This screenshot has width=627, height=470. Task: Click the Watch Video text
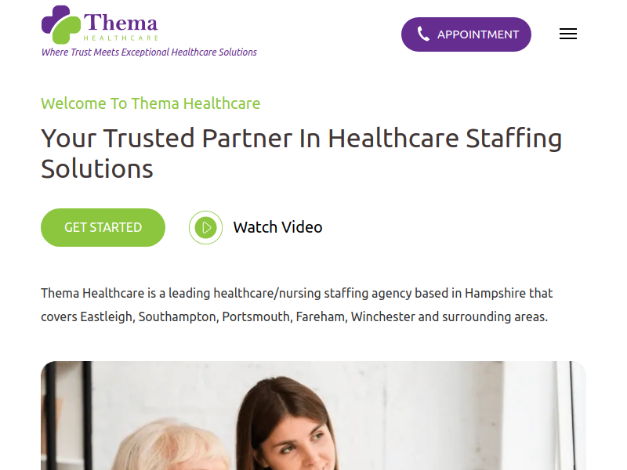[277, 227]
